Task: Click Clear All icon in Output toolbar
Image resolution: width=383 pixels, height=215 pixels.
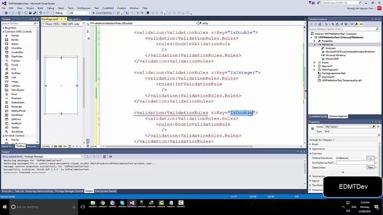Action: coord(105,156)
